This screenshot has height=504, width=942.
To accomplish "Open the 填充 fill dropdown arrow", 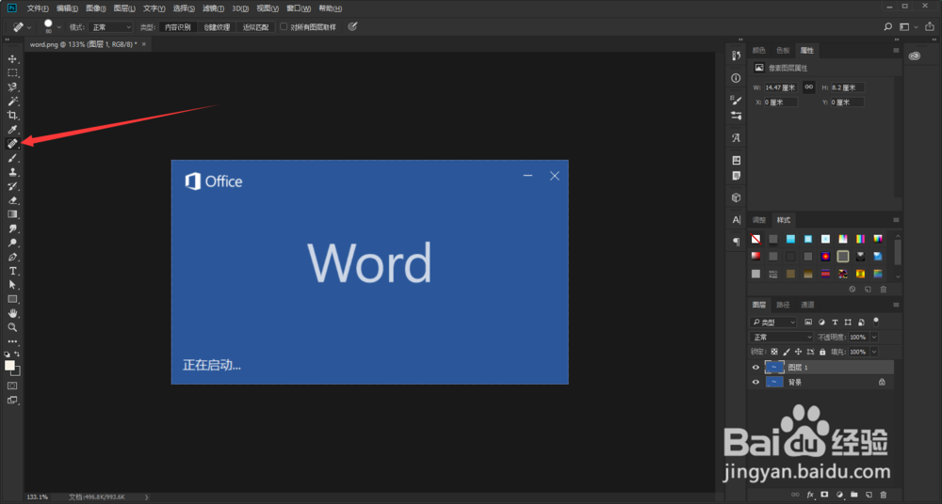I will click(873, 352).
